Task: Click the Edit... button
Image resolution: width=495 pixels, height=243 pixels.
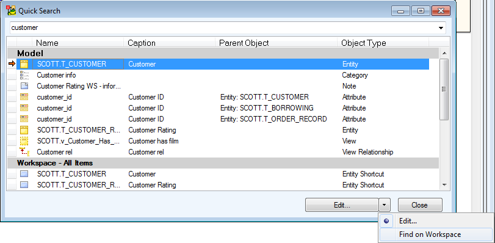Action: (x=342, y=205)
